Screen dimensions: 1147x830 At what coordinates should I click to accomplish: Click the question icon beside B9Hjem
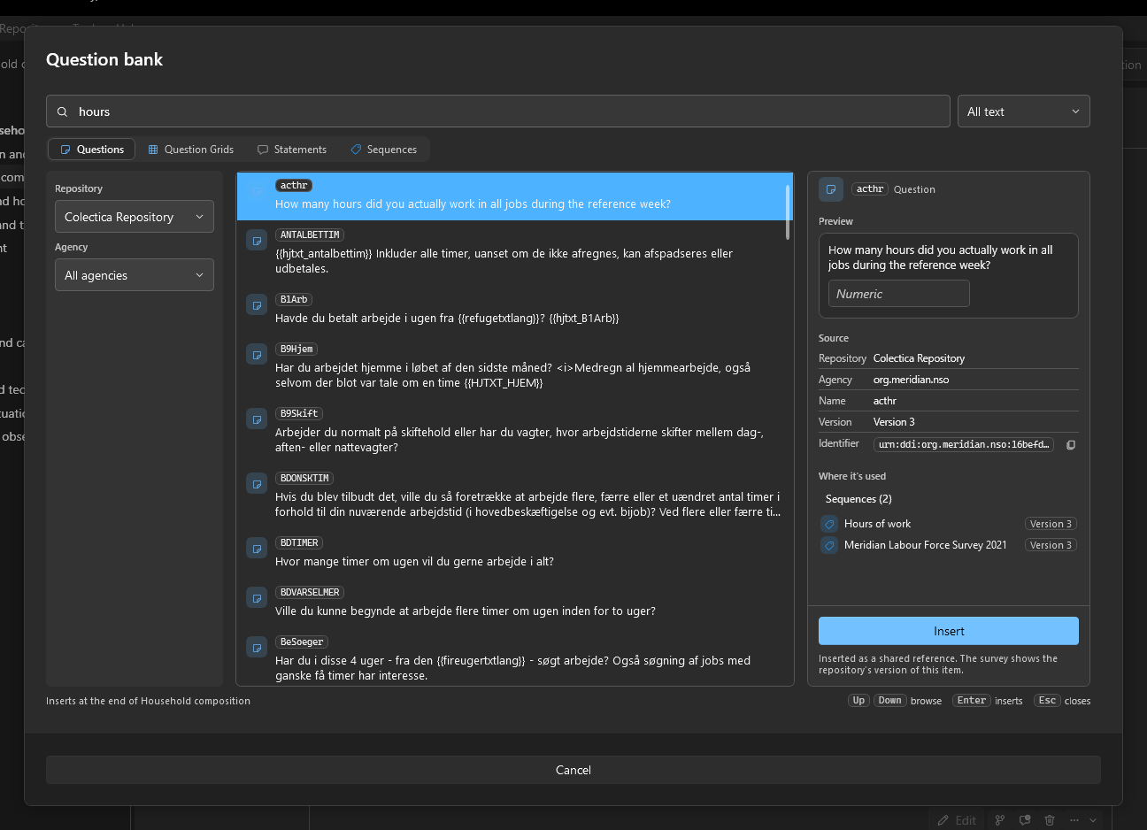tap(257, 354)
